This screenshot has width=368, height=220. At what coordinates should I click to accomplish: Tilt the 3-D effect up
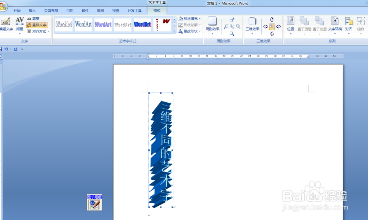pos(272,20)
